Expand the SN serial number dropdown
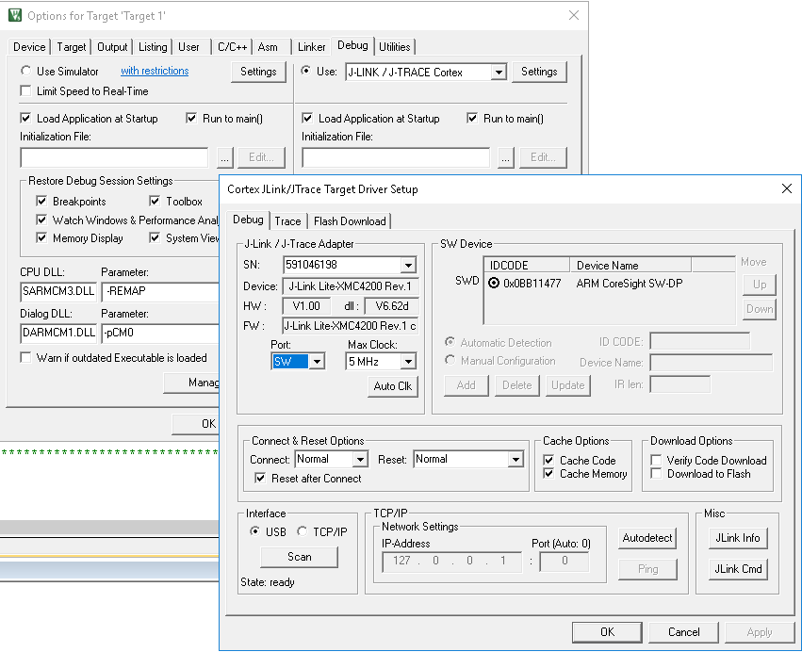 408,265
